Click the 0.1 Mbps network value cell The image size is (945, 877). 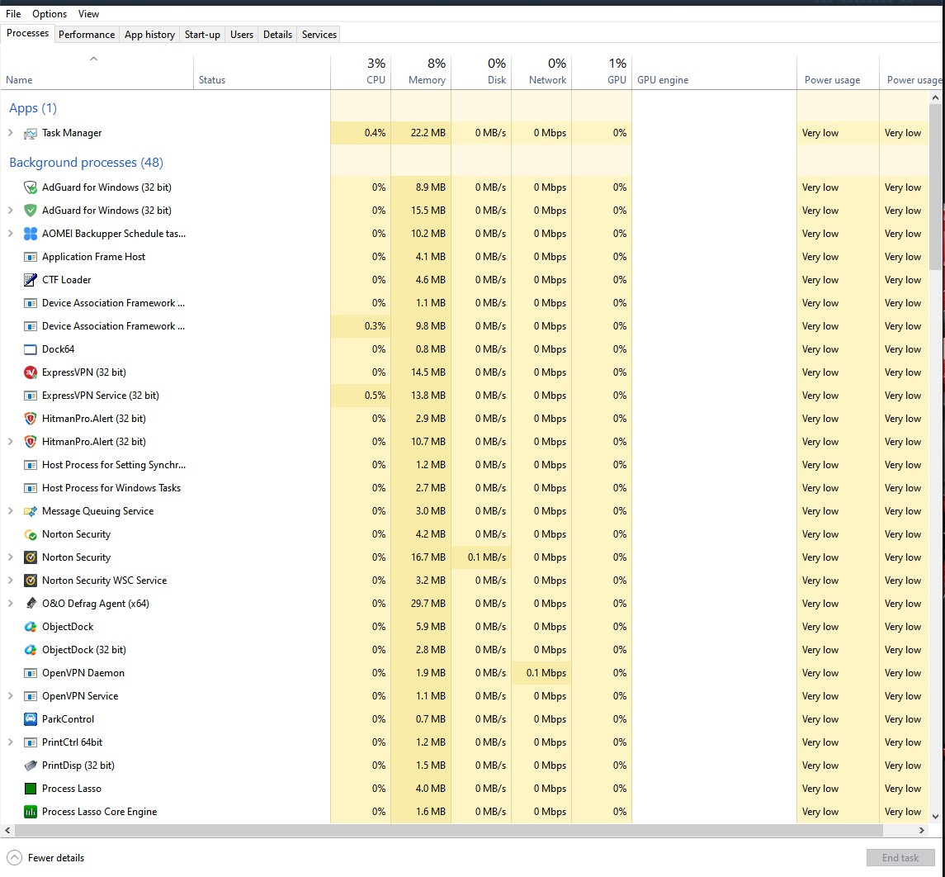[x=541, y=673]
